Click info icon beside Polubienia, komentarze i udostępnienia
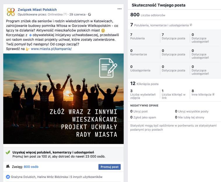Viewport: 221px width, 182px height. point(191,25)
